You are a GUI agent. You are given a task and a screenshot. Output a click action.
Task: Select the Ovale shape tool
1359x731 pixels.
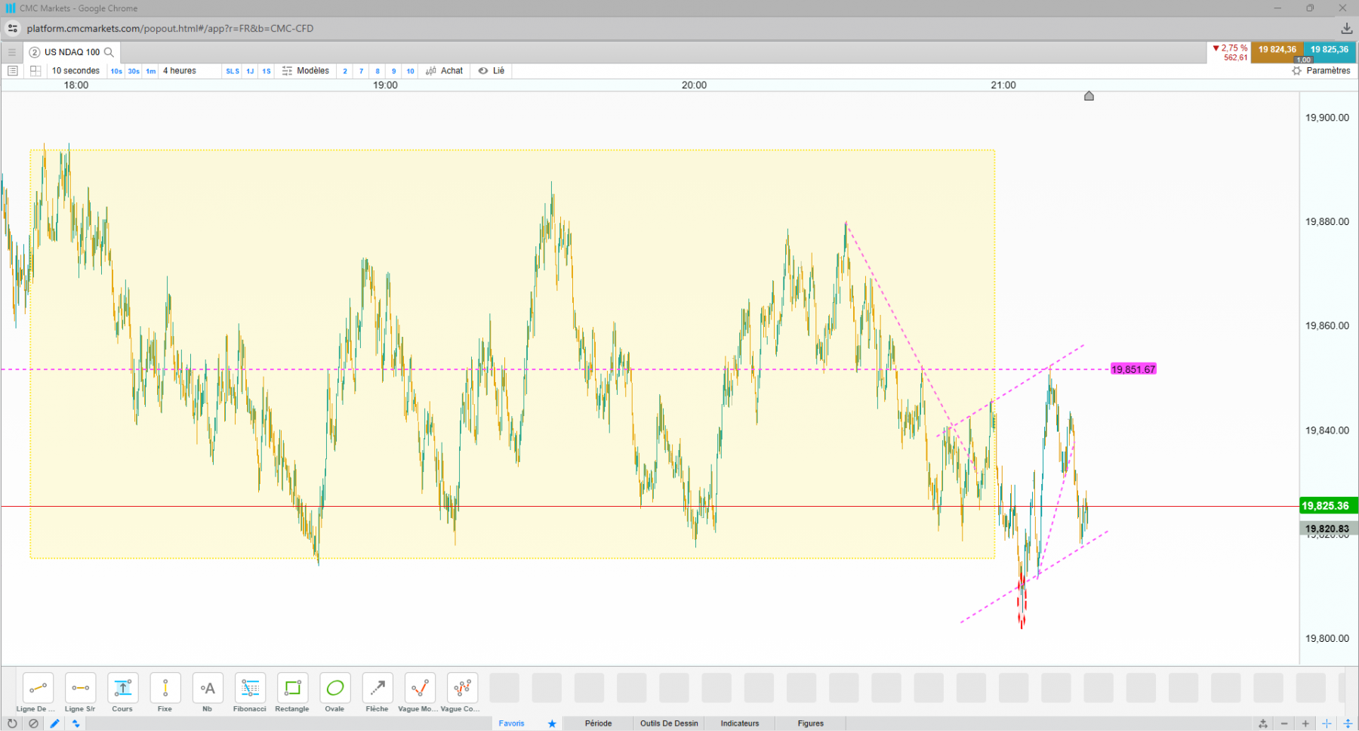click(335, 688)
